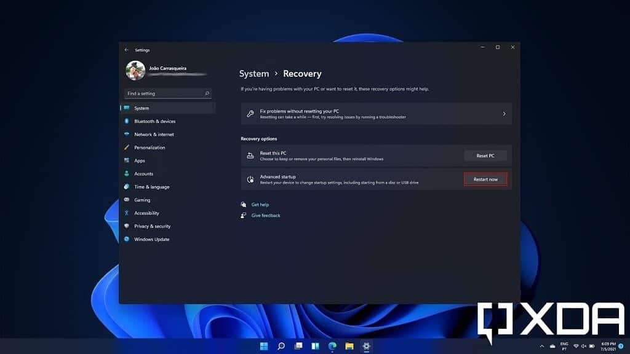Open the clock and date flyout
This screenshot has height=354, width=630.
point(608,347)
